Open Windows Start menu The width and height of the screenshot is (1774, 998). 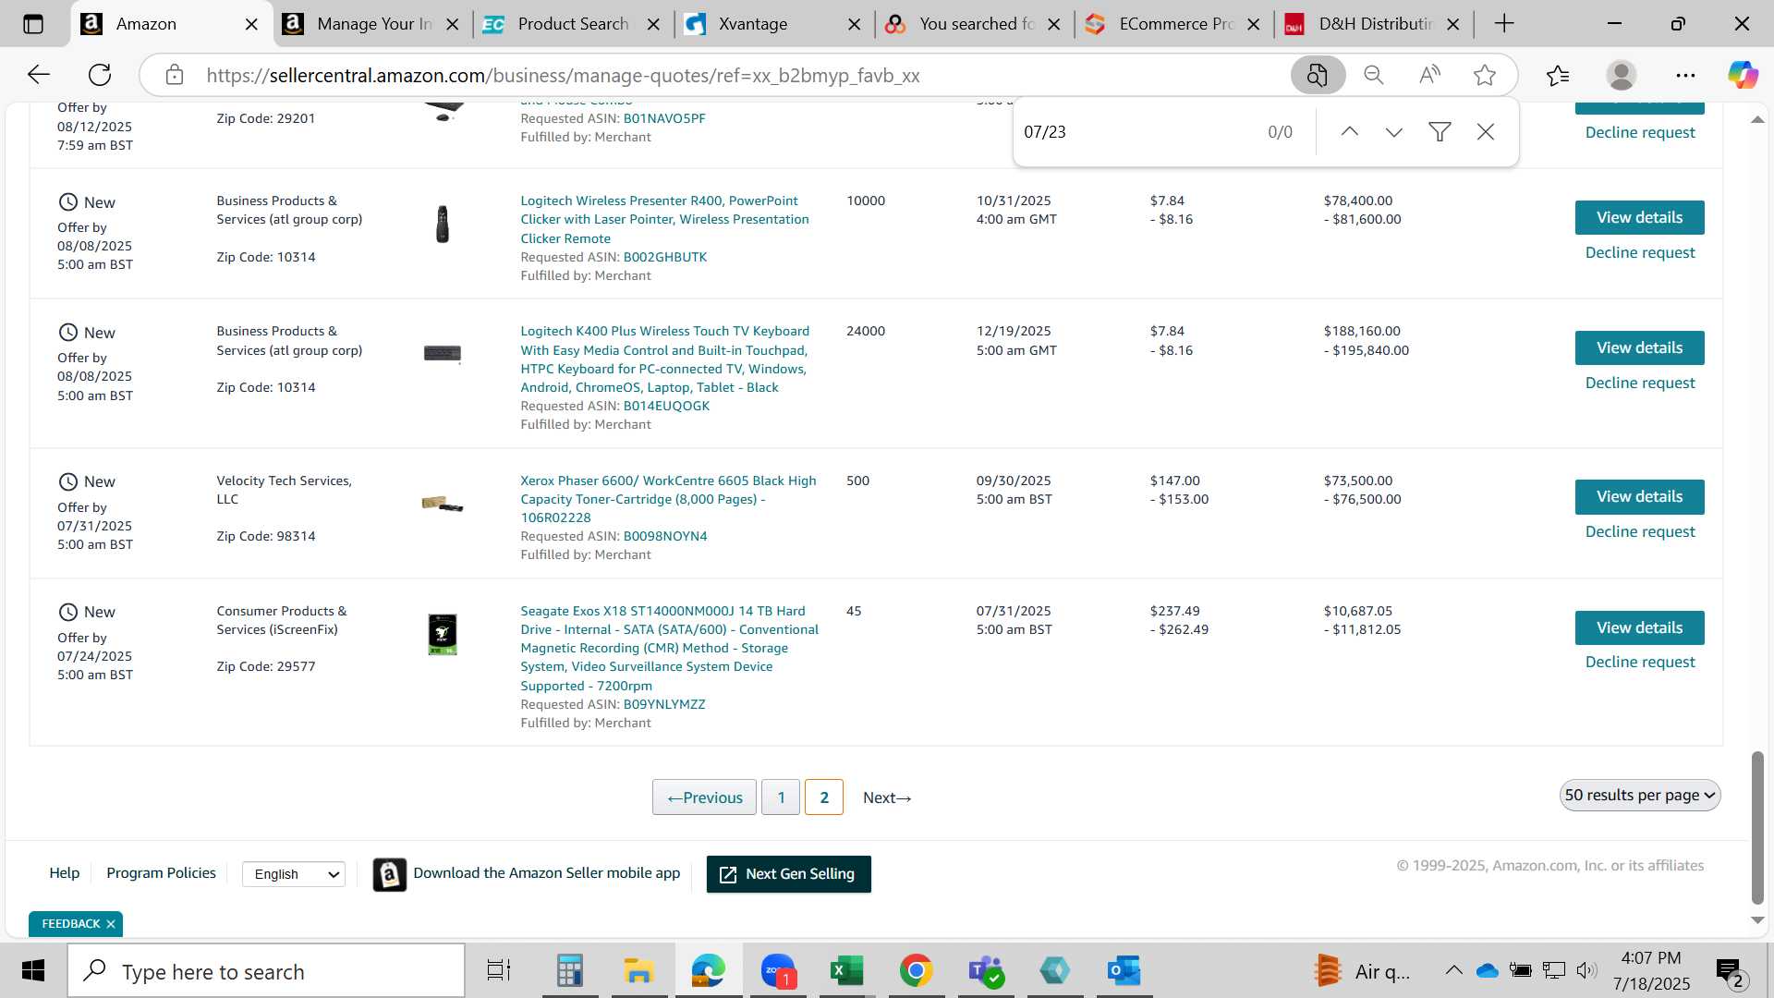(33, 970)
